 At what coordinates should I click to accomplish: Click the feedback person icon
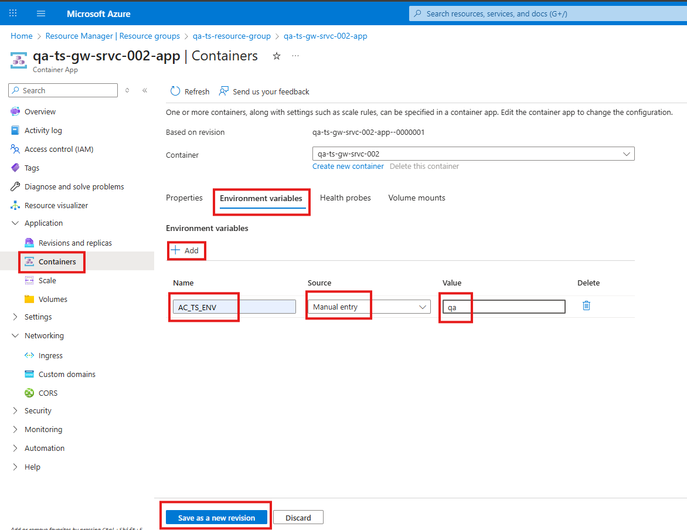click(x=224, y=91)
